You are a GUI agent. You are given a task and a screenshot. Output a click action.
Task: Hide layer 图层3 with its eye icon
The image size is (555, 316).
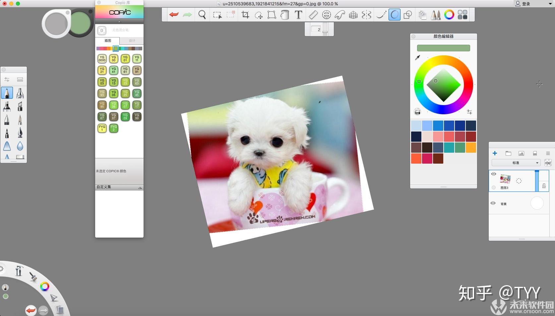tap(493, 174)
